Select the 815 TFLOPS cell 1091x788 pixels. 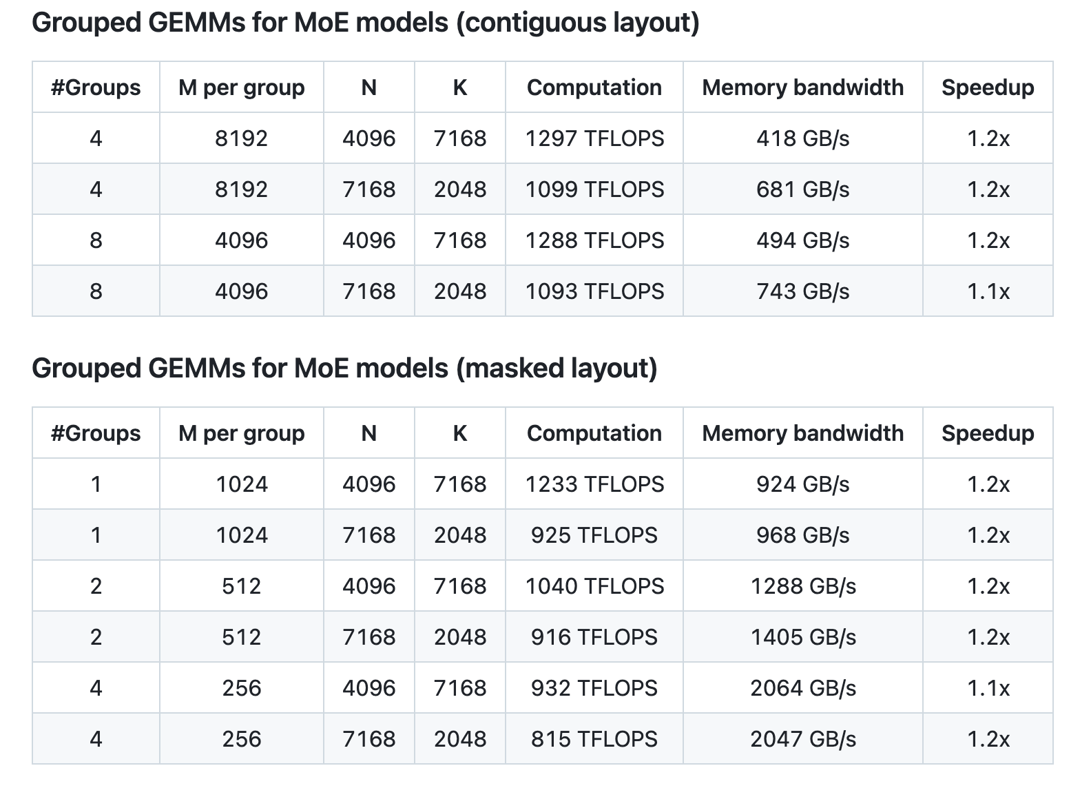pyautogui.click(x=594, y=739)
